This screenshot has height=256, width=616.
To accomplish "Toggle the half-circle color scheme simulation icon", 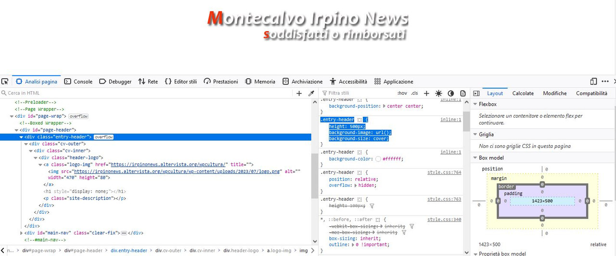I will pos(451,93).
